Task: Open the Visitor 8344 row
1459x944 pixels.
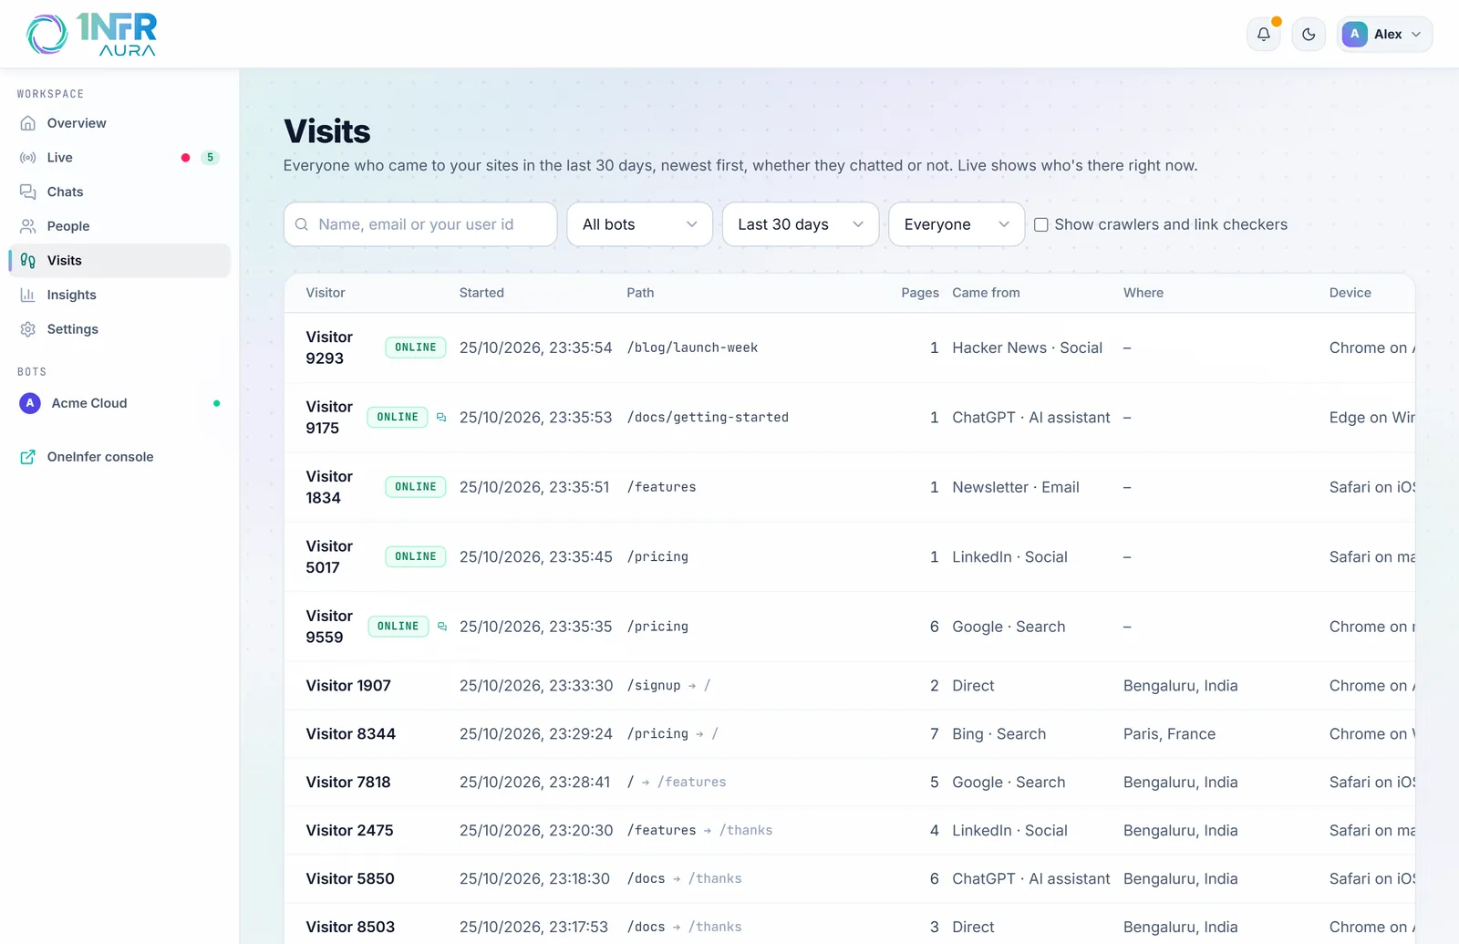Action: point(850,734)
